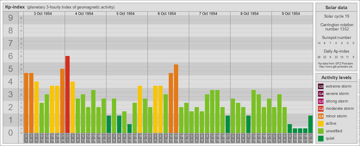Select the '3 Oct 1954' date header
360x146 pixels.
click(x=43, y=14)
